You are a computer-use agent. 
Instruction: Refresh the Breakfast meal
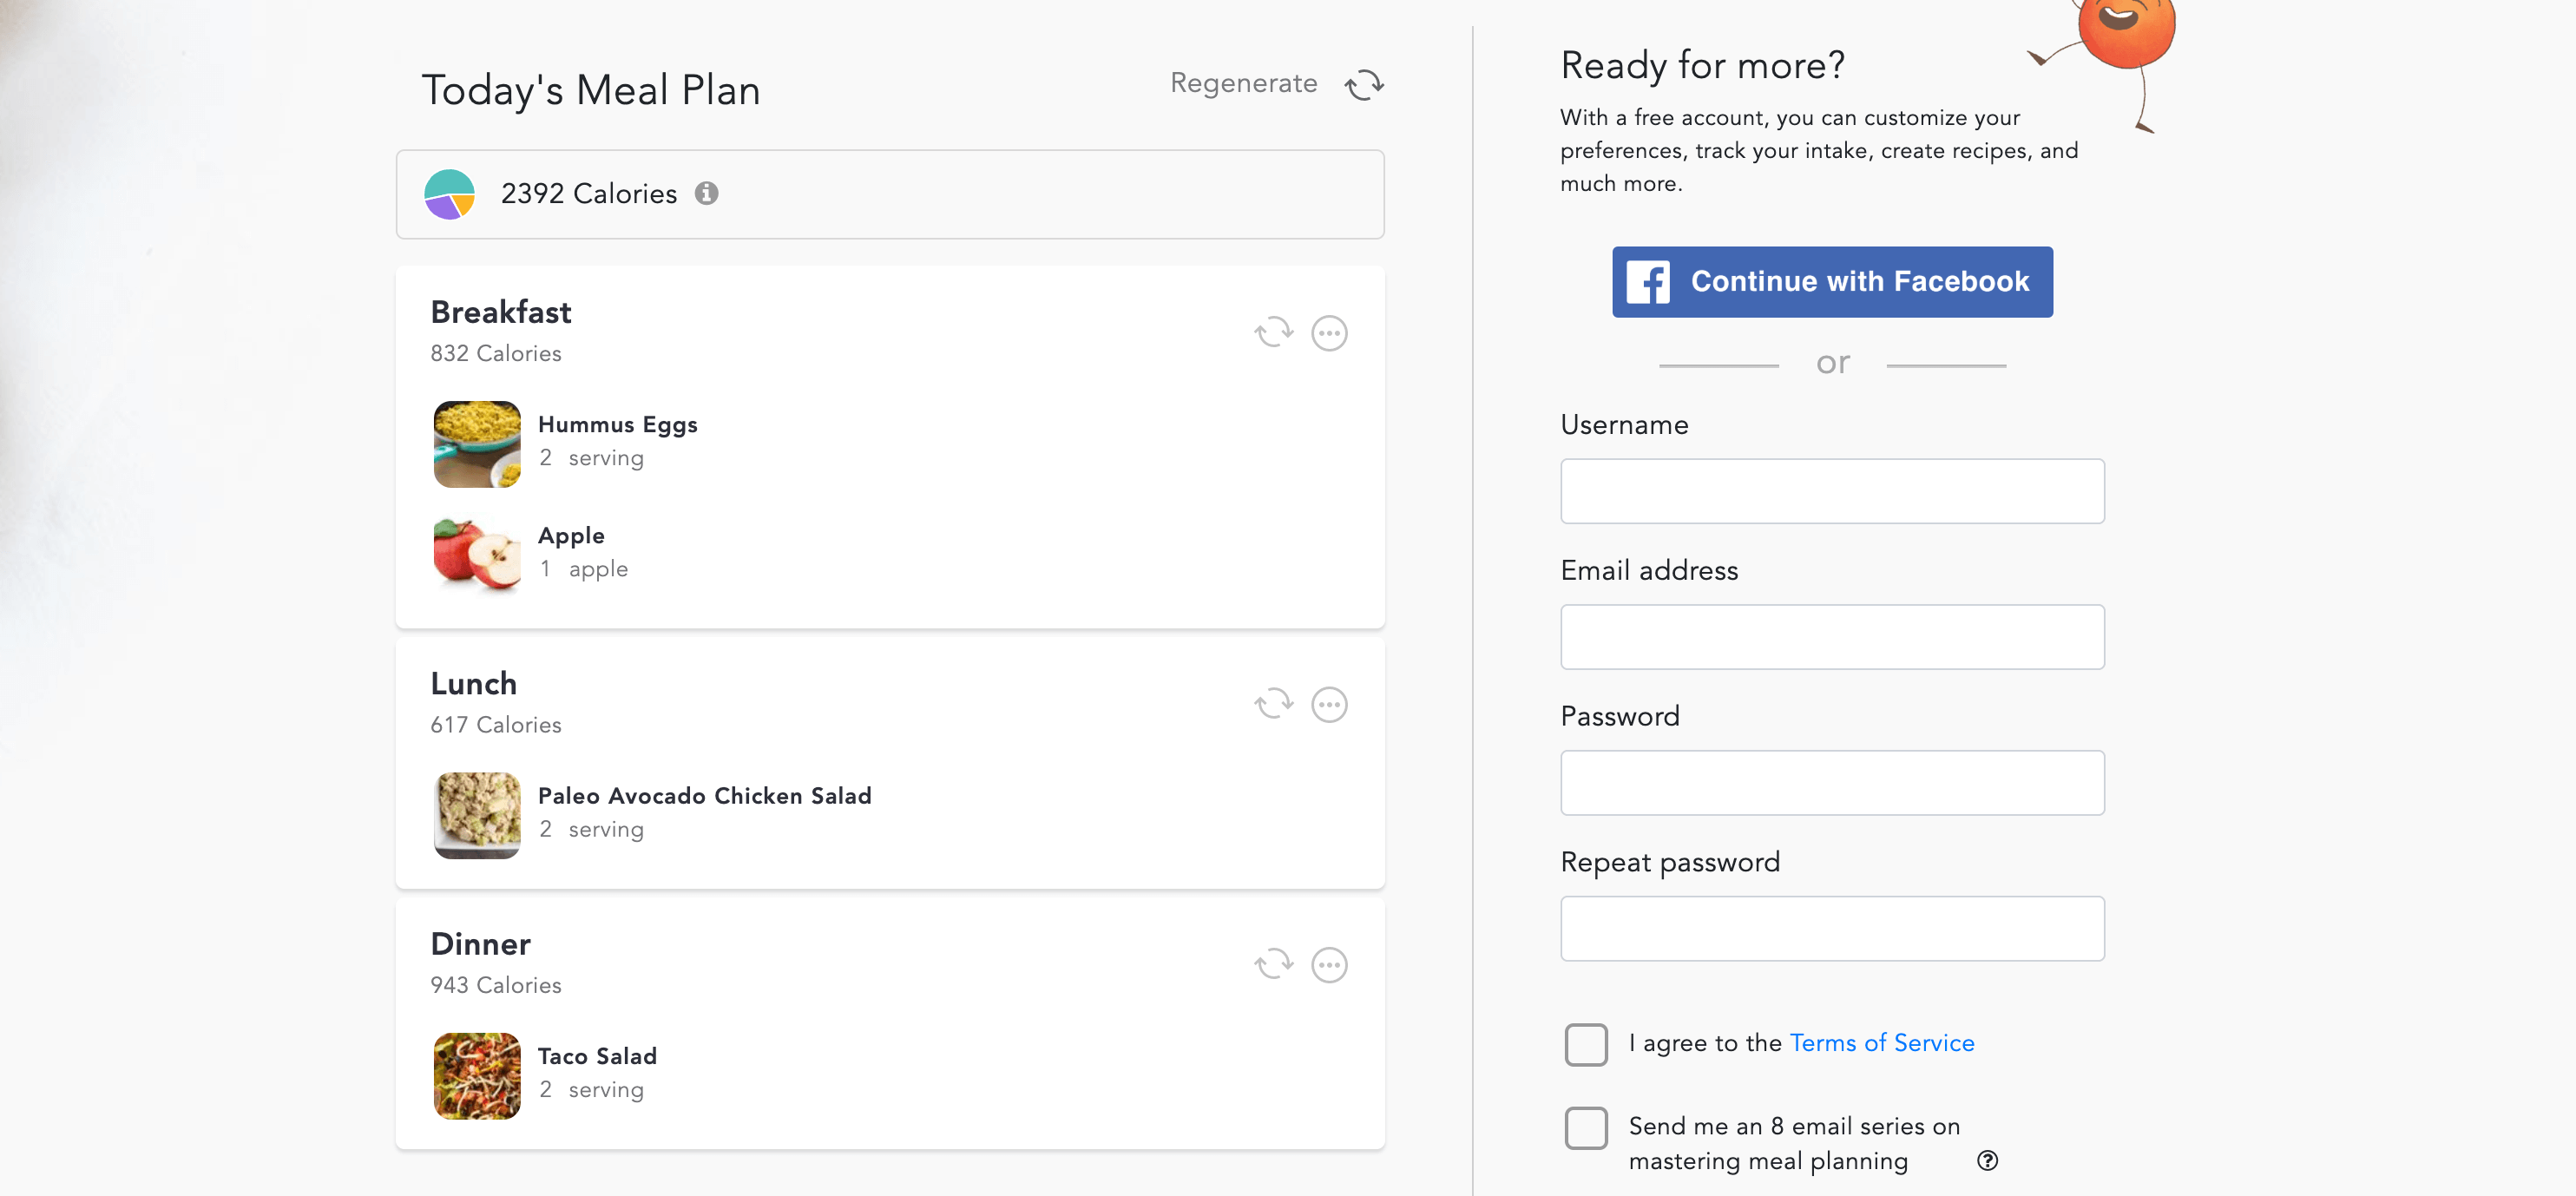(x=1273, y=332)
